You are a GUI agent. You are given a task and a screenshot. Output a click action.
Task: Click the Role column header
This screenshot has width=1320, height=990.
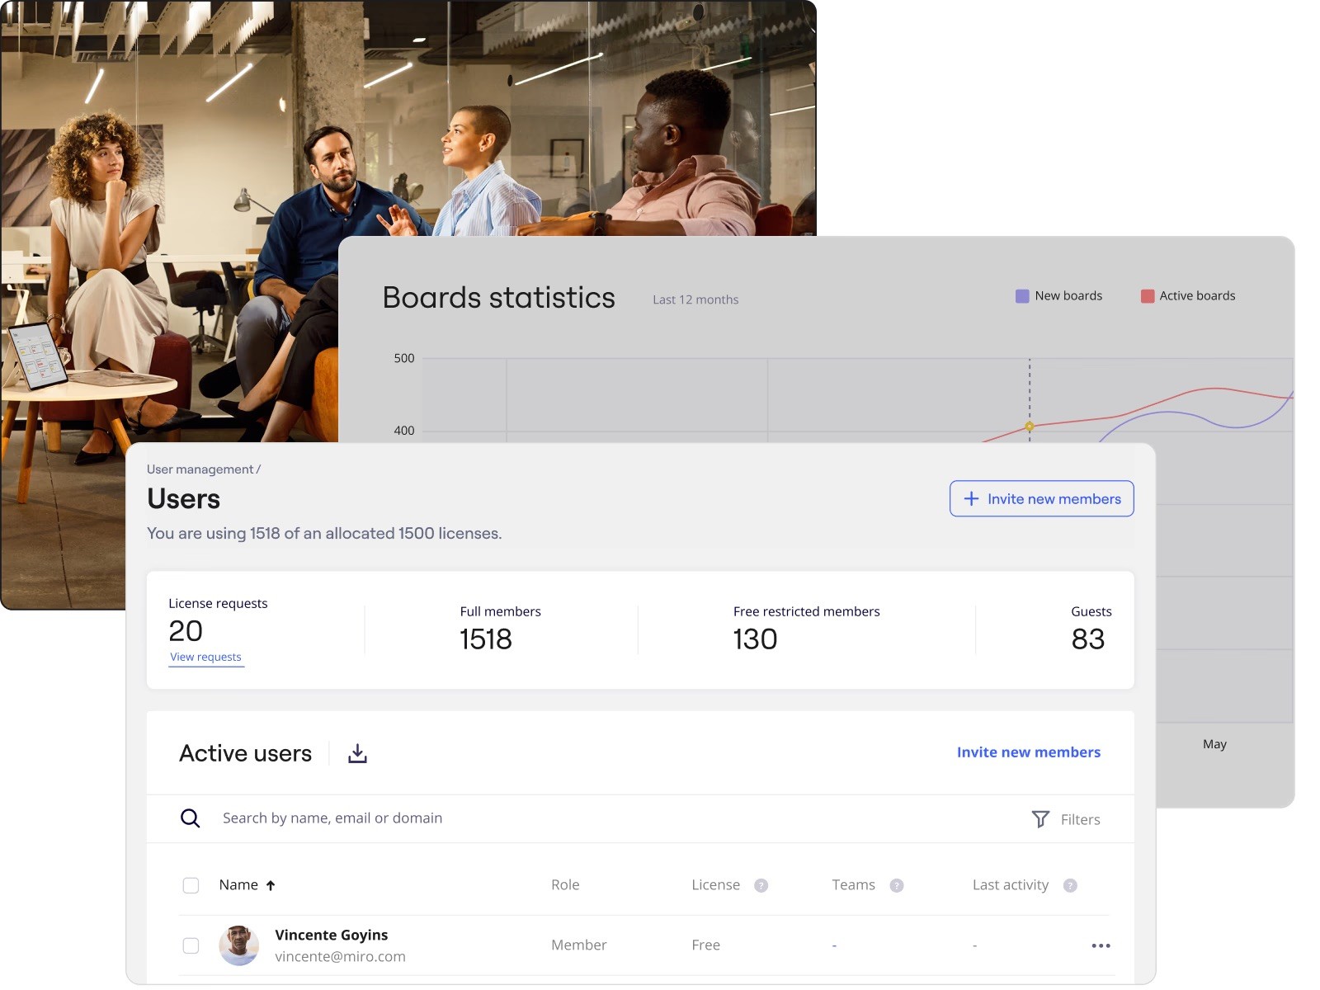click(x=565, y=885)
